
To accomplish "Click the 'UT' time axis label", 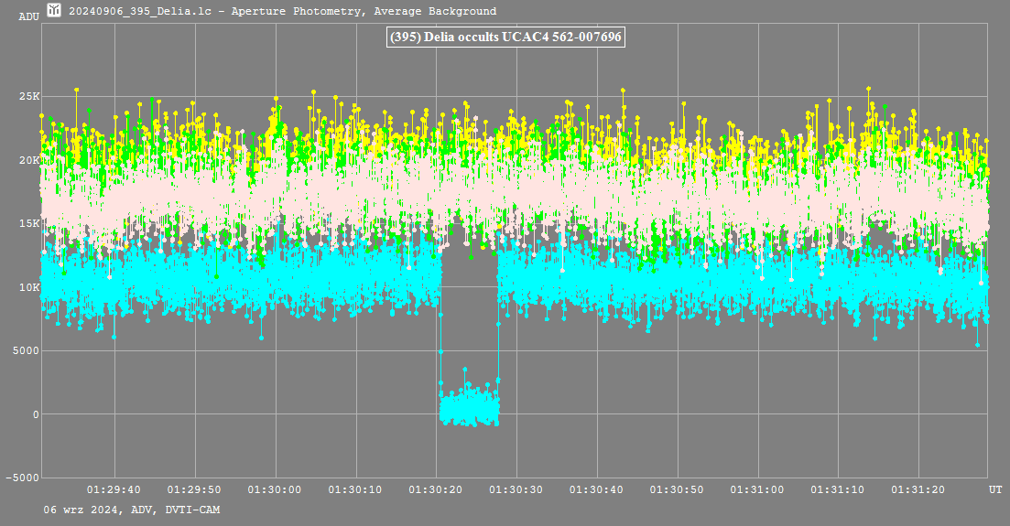I will click(x=996, y=490).
